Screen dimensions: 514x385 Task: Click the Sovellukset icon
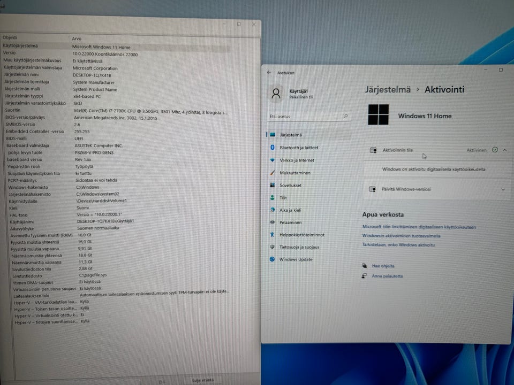coord(272,185)
